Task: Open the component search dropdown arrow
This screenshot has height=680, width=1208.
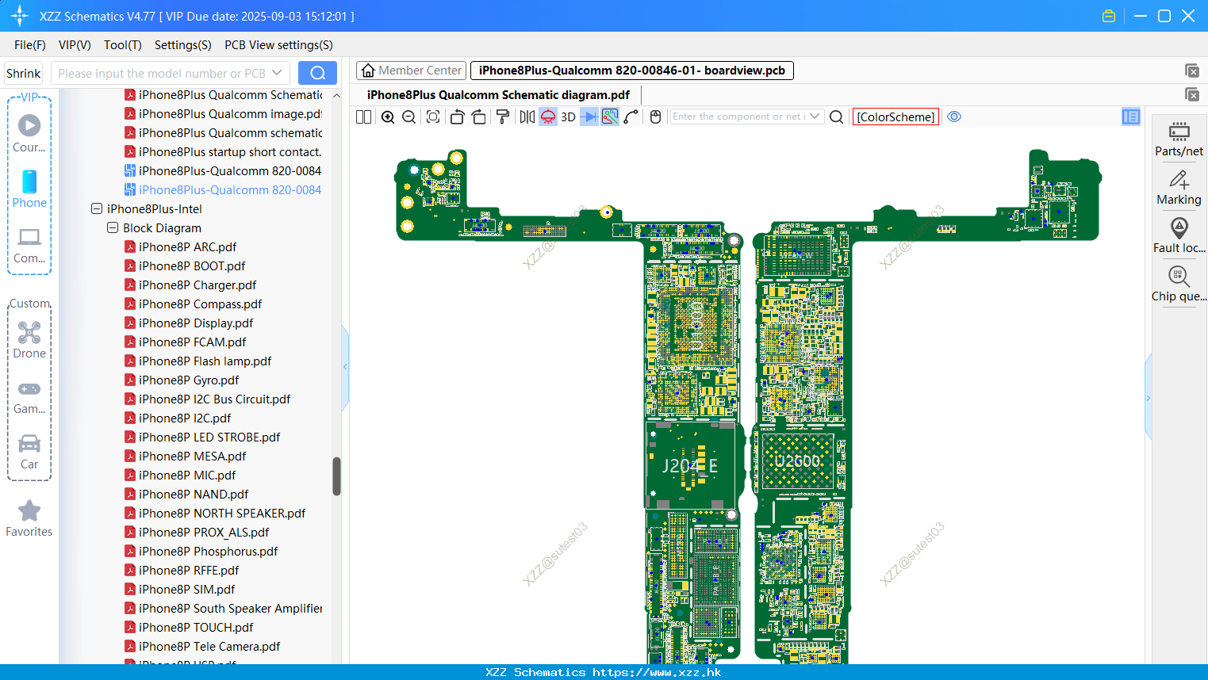Action: tap(815, 117)
